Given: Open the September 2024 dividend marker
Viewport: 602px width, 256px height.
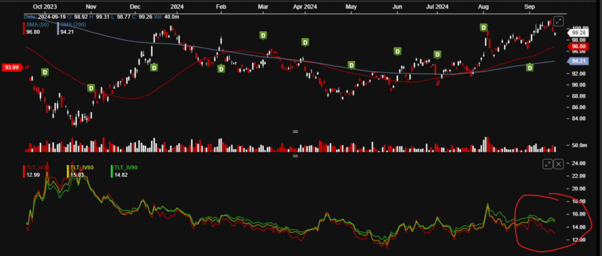Looking at the screenshot, I should (x=530, y=68).
